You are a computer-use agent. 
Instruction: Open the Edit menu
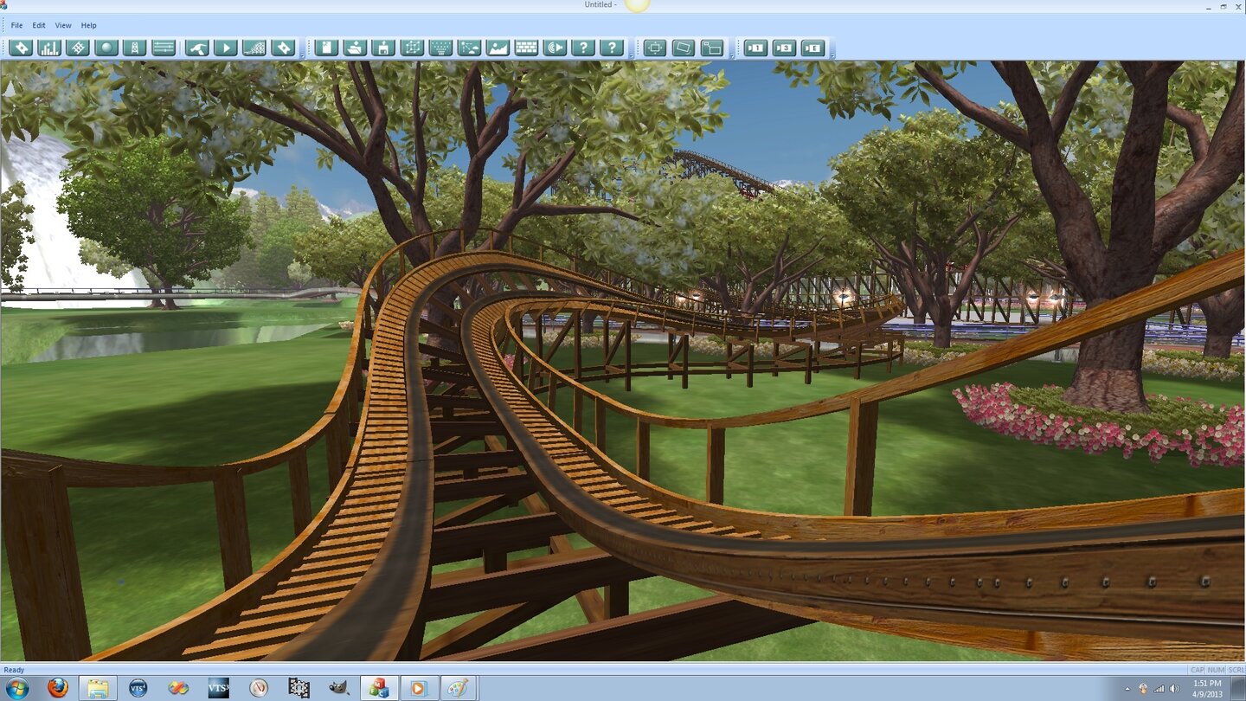tap(39, 25)
